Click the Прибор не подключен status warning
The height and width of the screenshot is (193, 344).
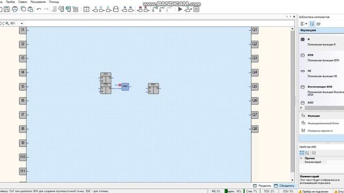313,191
